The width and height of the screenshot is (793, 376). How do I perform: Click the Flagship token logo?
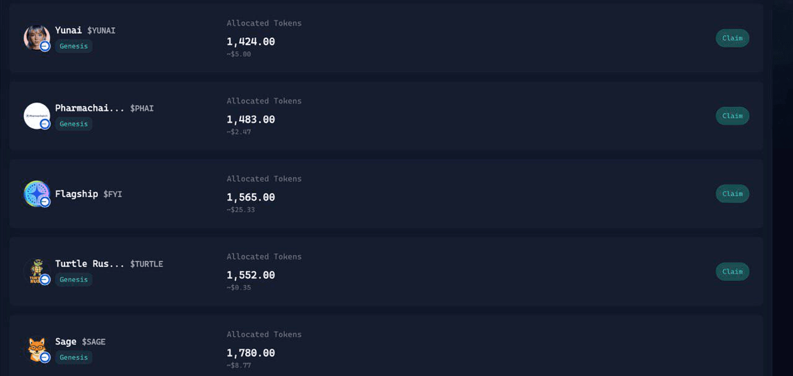pos(37,194)
